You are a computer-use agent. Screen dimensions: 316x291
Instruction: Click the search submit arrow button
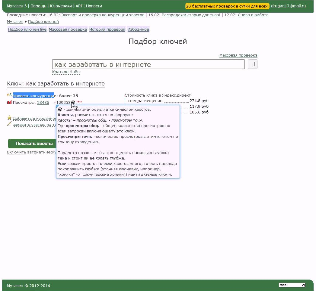[x=252, y=64]
